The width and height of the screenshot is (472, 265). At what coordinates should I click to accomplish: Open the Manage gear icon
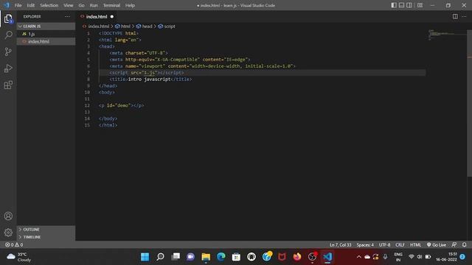click(x=8, y=233)
